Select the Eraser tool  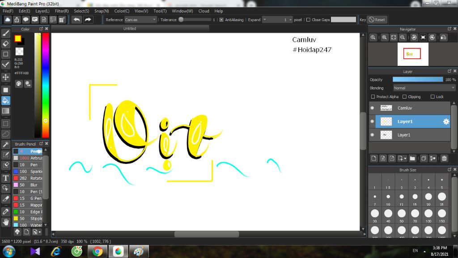coord(5,43)
